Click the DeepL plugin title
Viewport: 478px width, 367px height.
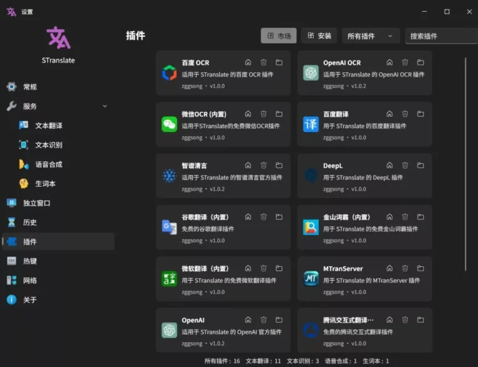coord(333,165)
